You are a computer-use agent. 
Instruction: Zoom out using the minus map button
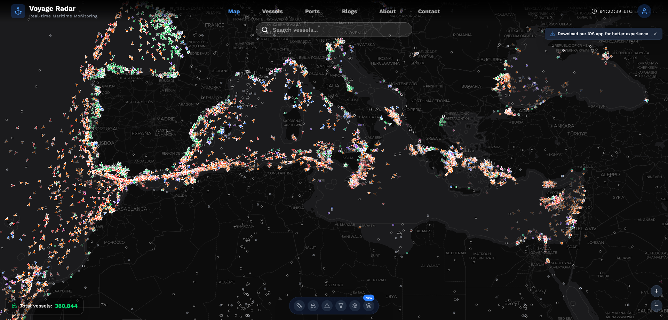pyautogui.click(x=657, y=306)
